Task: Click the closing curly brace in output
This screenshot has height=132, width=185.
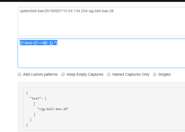Action: click(27, 125)
